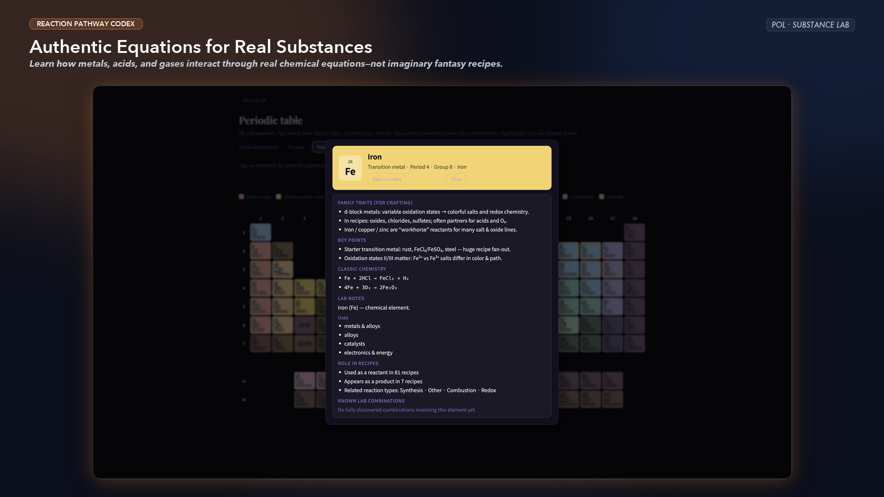The image size is (884, 497).
Task: Click the CLASSIC CHEMISTRY heading
Action: (x=362, y=269)
